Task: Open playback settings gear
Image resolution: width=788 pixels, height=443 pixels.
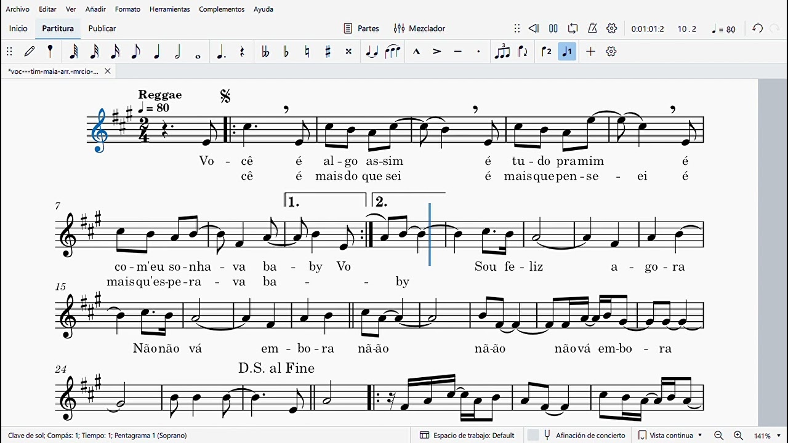Action: tap(612, 28)
